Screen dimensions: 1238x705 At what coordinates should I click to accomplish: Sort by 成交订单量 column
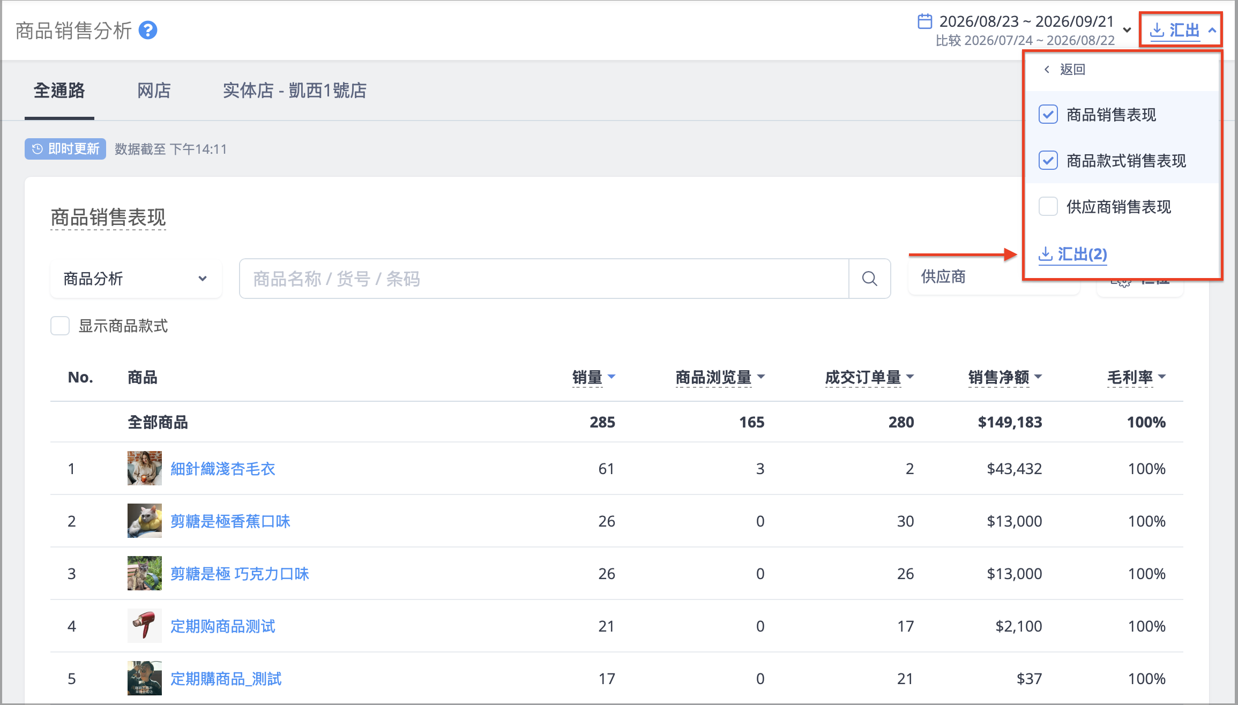pos(869,377)
